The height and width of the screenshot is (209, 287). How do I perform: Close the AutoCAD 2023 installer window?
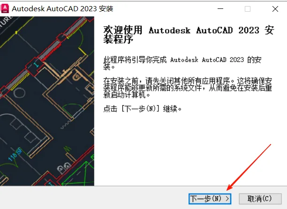(x=275, y=9)
